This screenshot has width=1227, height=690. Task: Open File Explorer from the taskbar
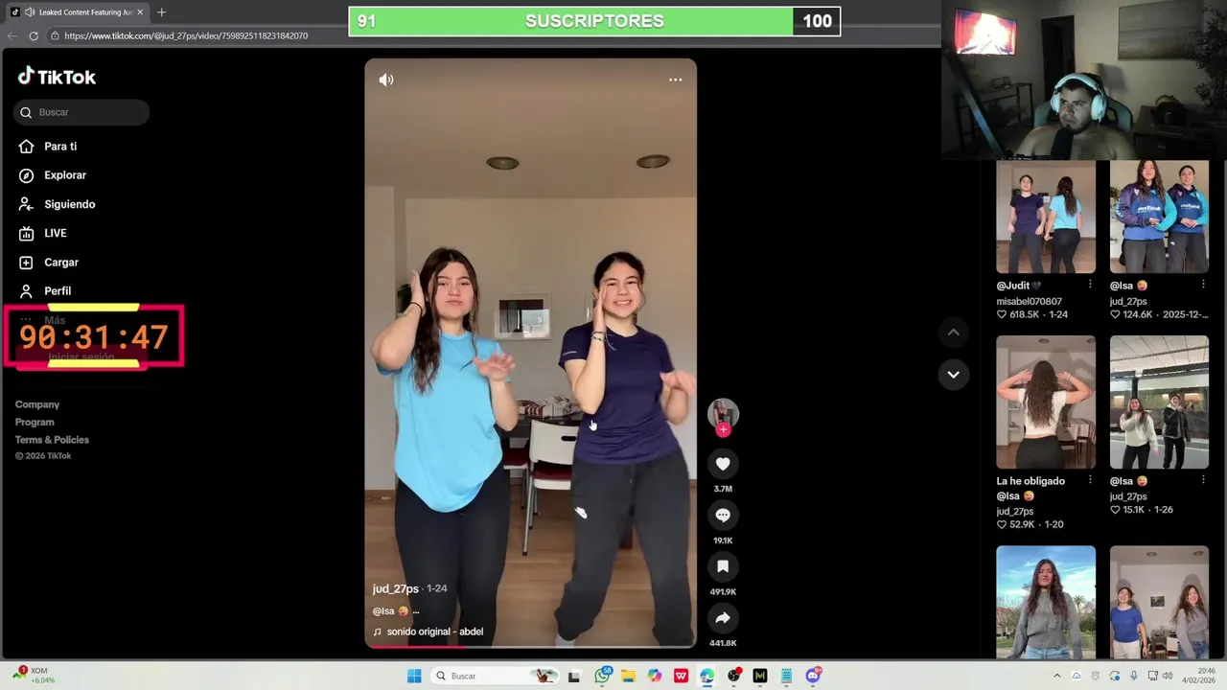tap(628, 676)
